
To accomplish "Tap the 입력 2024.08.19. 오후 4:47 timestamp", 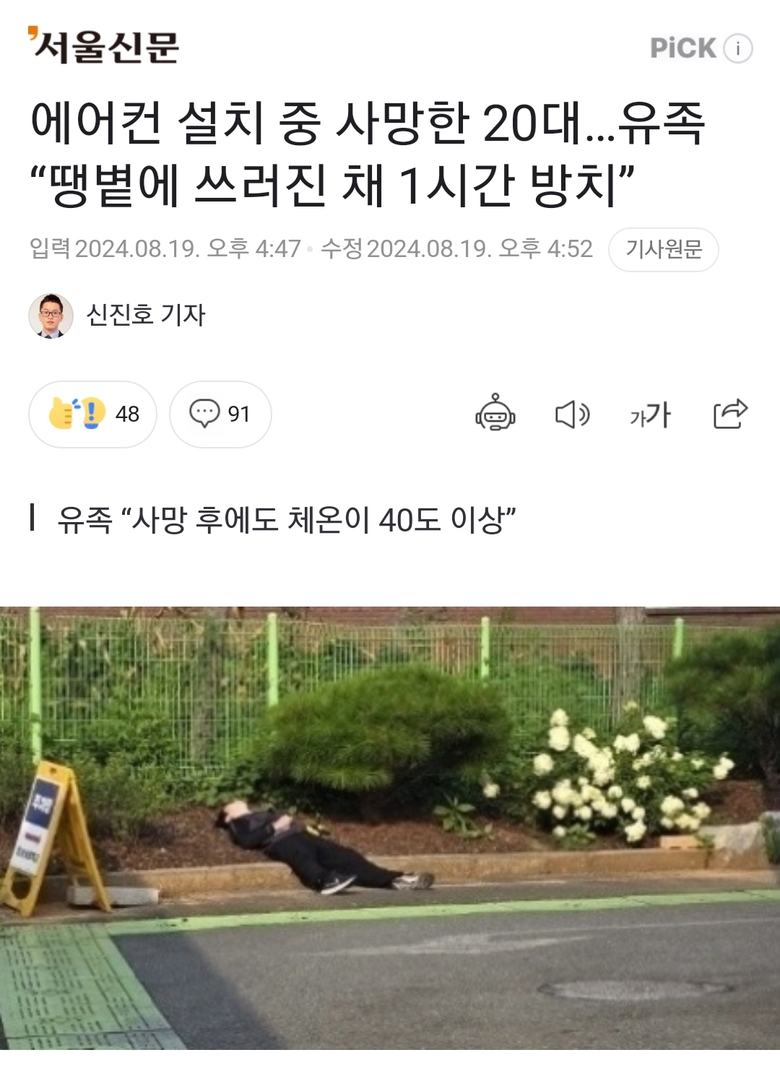I will pos(165,248).
